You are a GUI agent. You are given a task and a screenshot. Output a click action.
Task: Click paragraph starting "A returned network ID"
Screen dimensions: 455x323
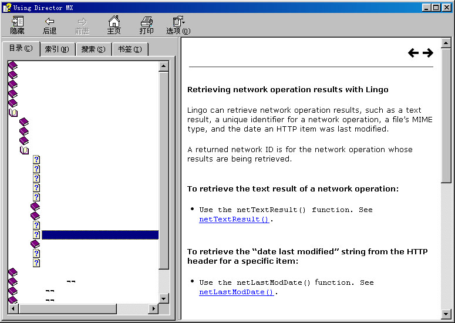[300, 154]
